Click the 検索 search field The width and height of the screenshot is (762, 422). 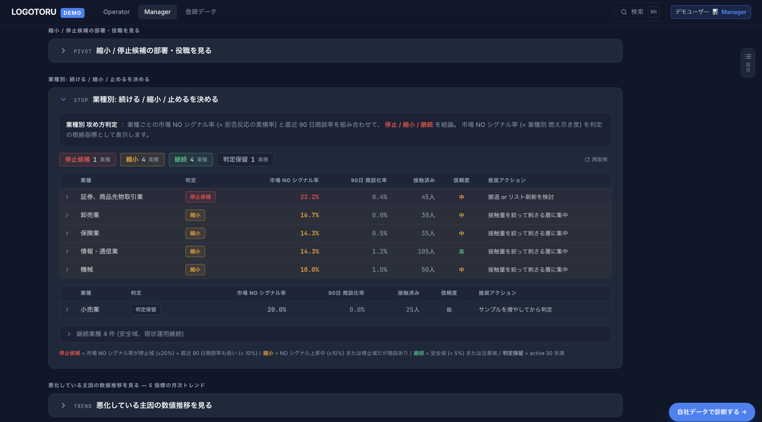[x=640, y=12]
